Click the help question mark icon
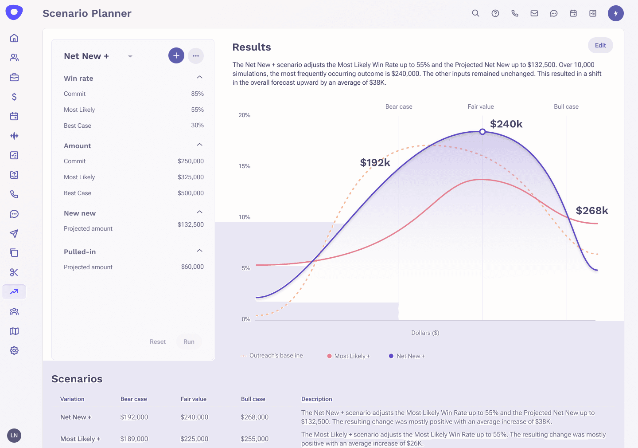 (495, 13)
